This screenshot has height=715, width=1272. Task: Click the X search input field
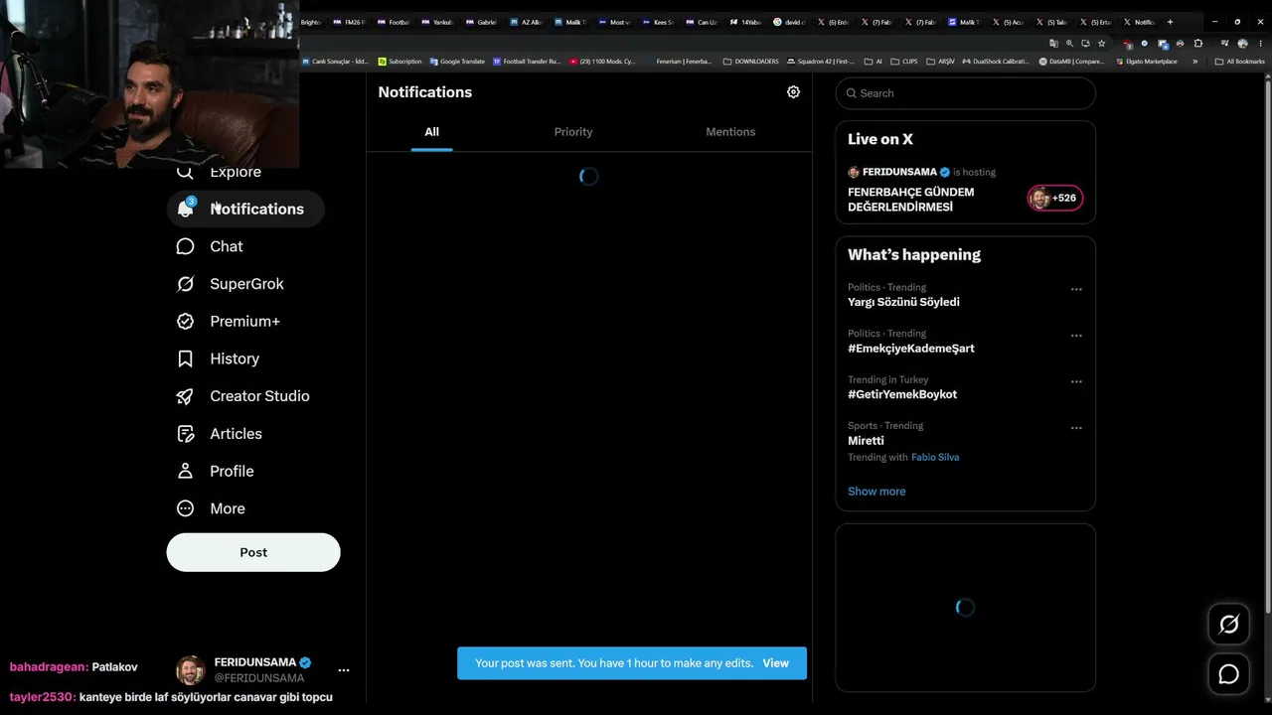point(966,93)
